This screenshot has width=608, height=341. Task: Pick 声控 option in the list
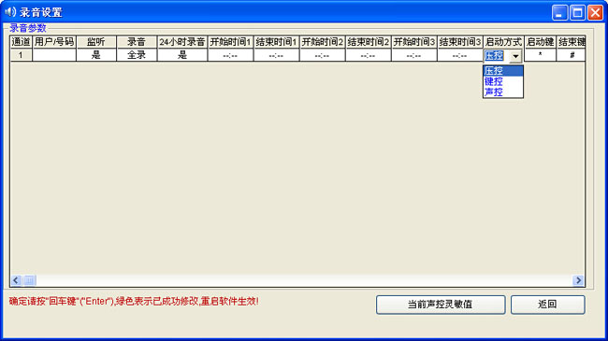[503, 92]
